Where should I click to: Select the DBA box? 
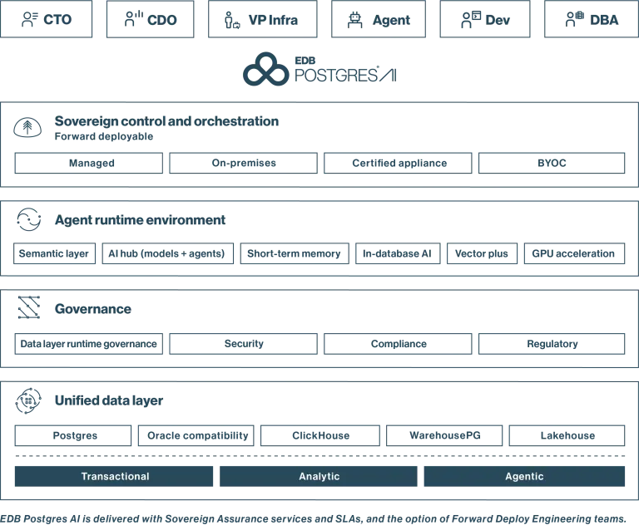click(592, 19)
